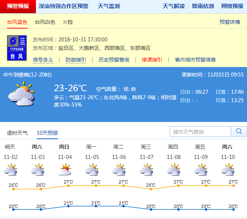Open the 预警详情 link
The height and width of the screenshot is (219, 247).
[230, 22]
